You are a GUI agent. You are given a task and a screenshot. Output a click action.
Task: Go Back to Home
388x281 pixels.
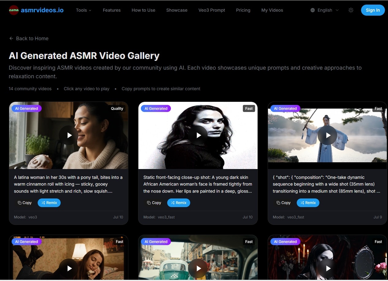[x=29, y=38]
